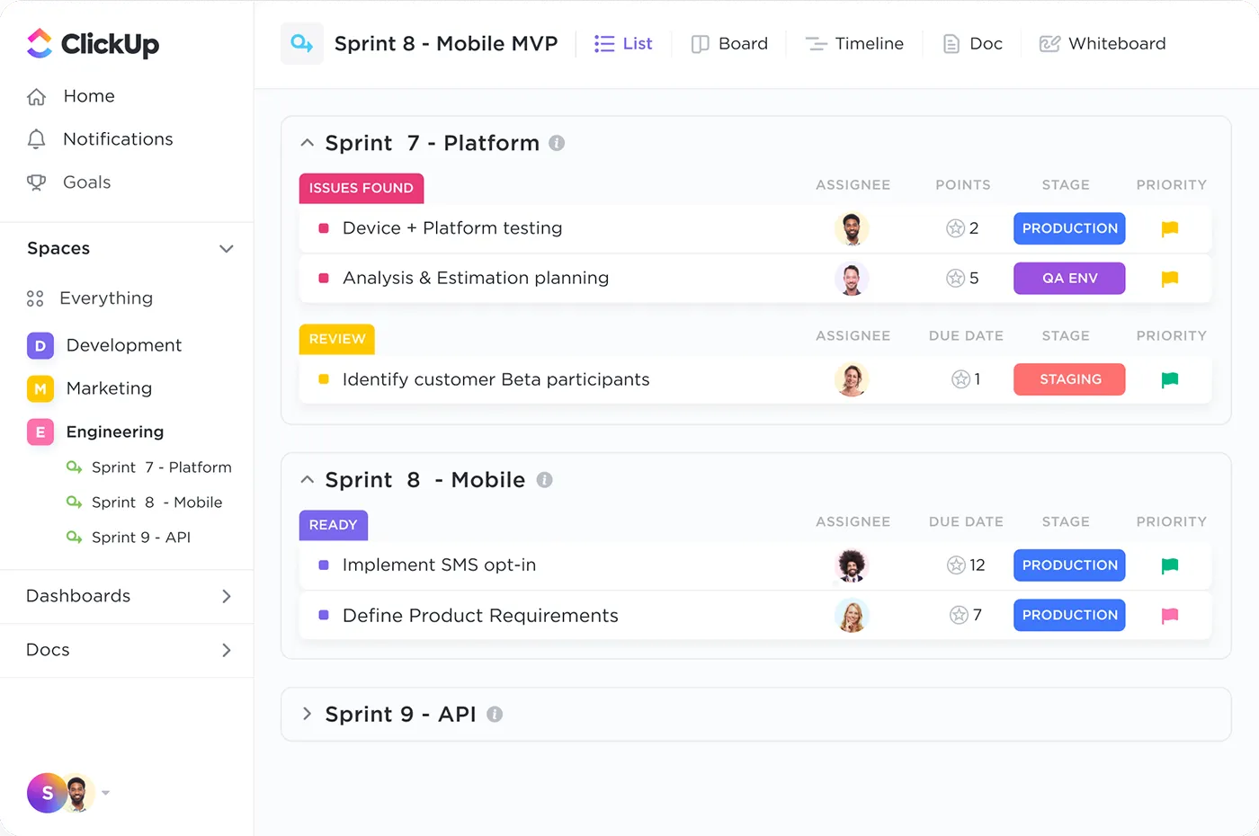Click the Sprint 9 - API sprint icon
1259x836 pixels.
click(73, 537)
